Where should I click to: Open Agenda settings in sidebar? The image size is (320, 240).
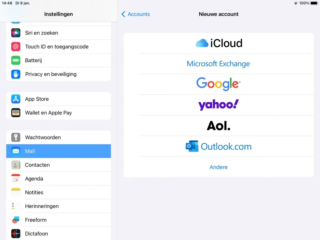coord(34,179)
